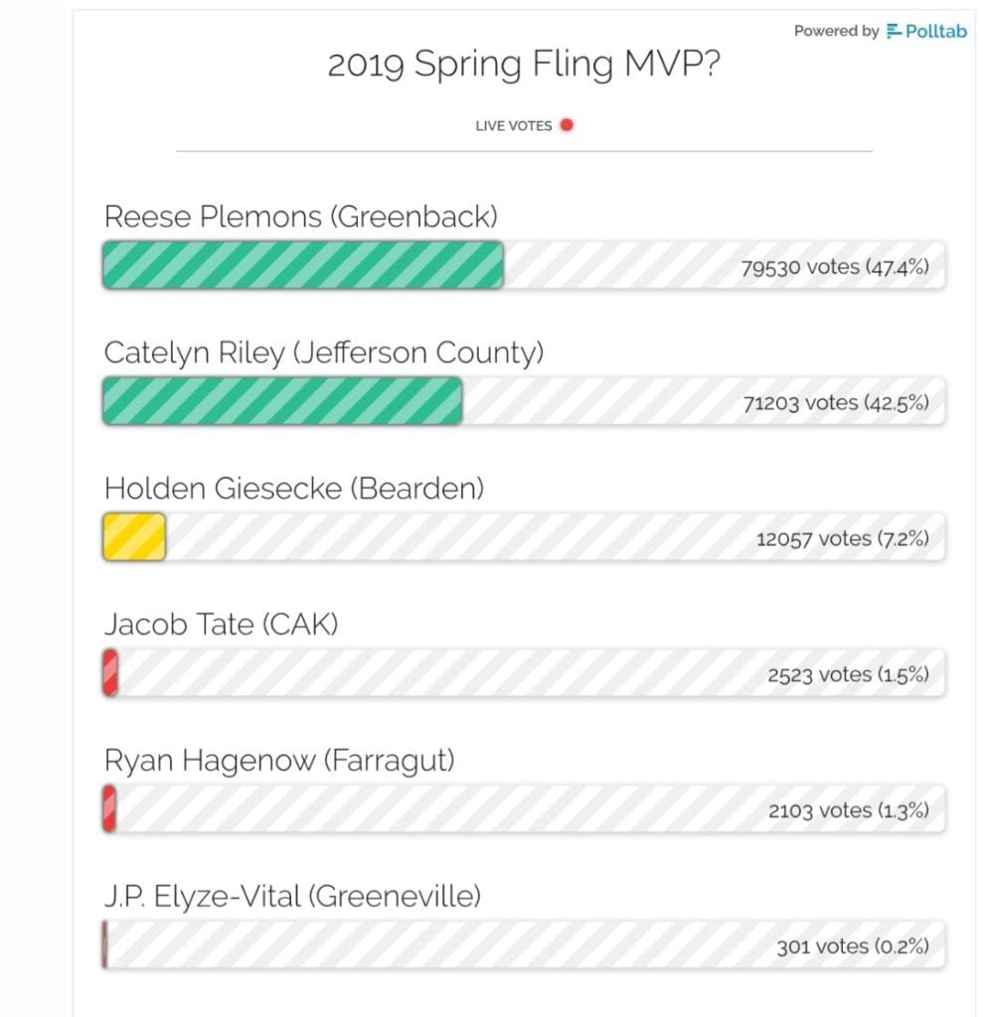This screenshot has height=1017, width=983.
Task: Click the green Catelyn Riley progress bar
Action: click(282, 401)
